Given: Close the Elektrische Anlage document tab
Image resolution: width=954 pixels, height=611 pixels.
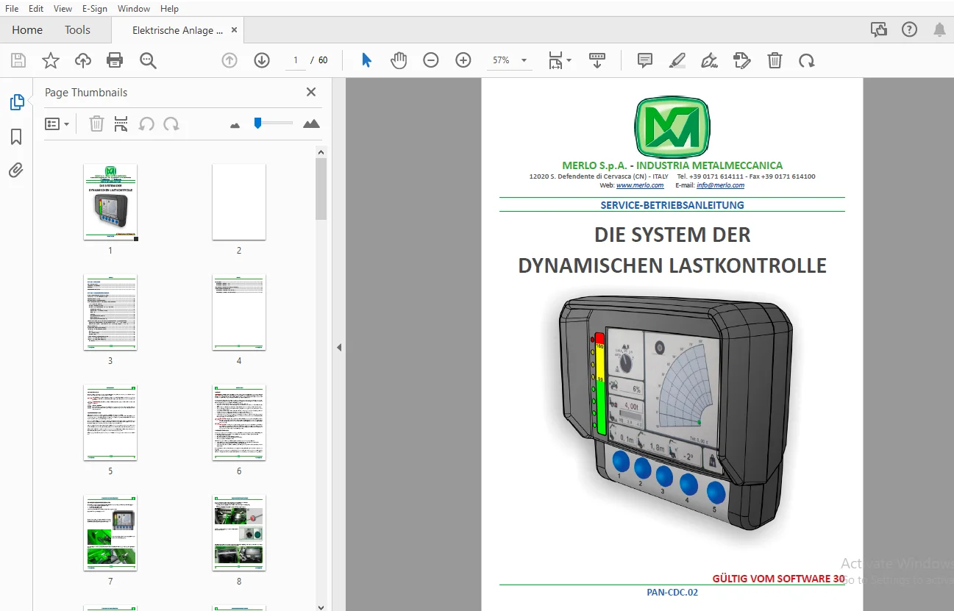Looking at the screenshot, I should tap(234, 30).
